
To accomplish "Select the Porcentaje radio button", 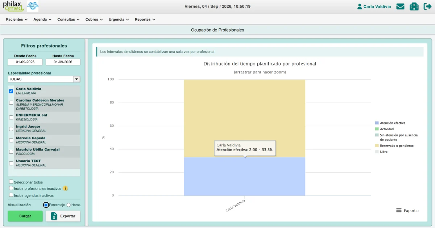I will point(46,205).
